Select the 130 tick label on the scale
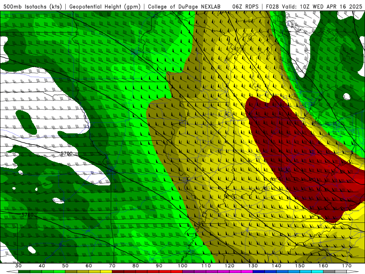 pyautogui.click(x=253, y=266)
